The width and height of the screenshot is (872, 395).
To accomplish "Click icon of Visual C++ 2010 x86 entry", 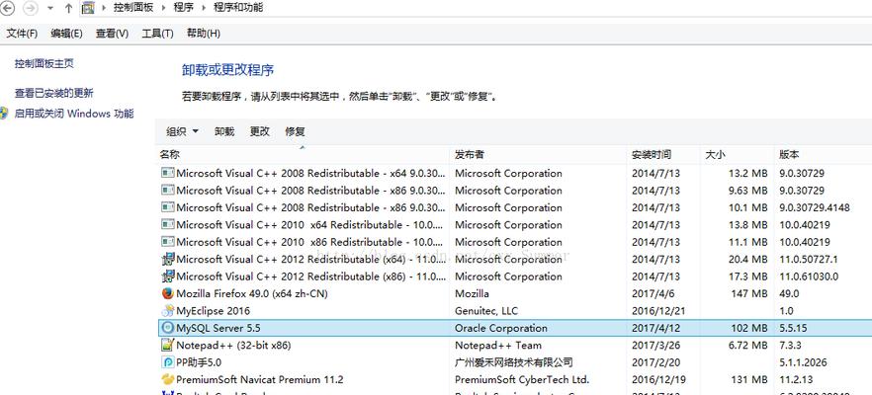I will (167, 242).
